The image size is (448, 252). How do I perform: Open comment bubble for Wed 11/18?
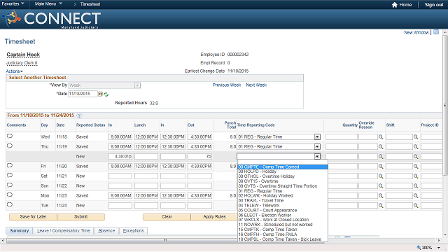click(x=10, y=136)
